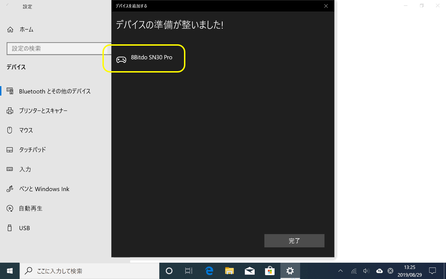Viewport: 446px width, 279px height.
Task: Expand hidden system tray icons
Action: (340, 271)
